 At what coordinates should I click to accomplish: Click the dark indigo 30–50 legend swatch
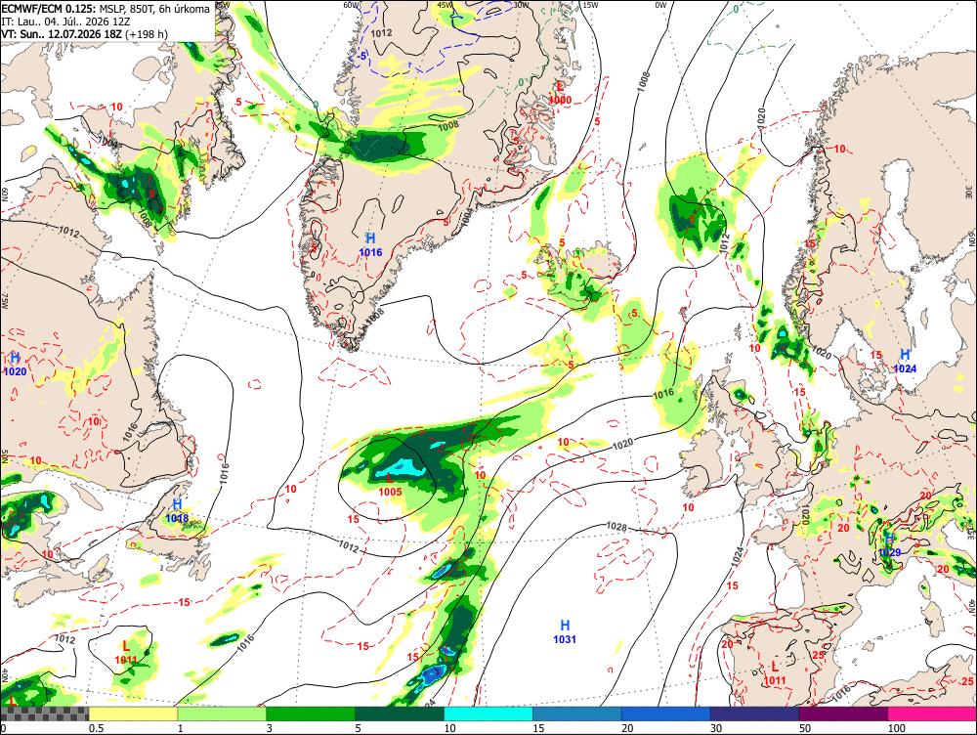[x=754, y=713]
